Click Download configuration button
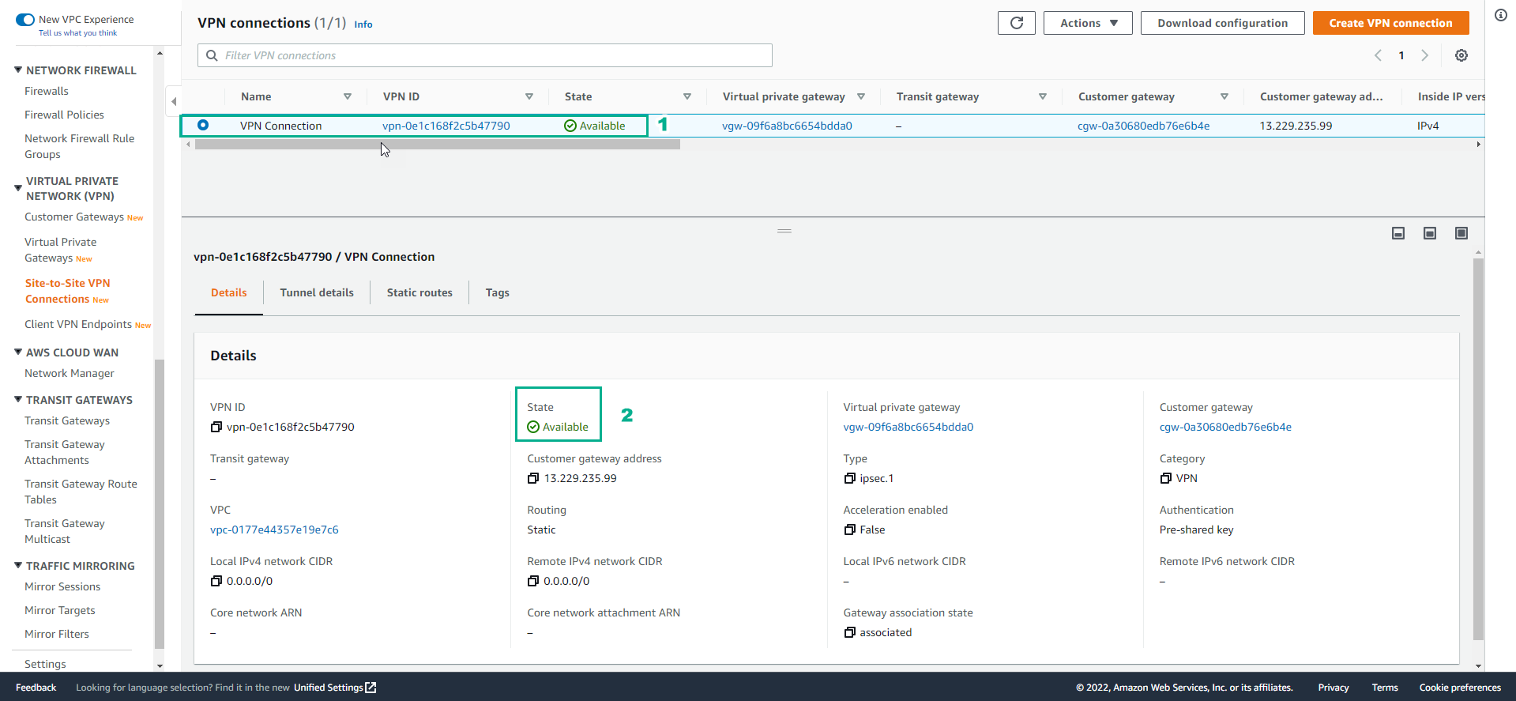Image resolution: width=1516 pixels, height=701 pixels. point(1222,23)
